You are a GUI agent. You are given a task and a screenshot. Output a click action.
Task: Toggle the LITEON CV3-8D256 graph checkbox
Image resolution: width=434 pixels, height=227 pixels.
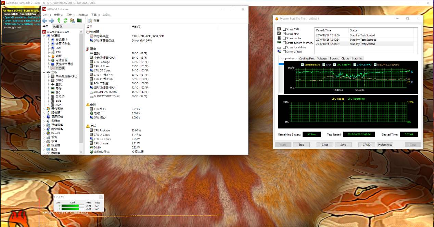click(x=375, y=65)
